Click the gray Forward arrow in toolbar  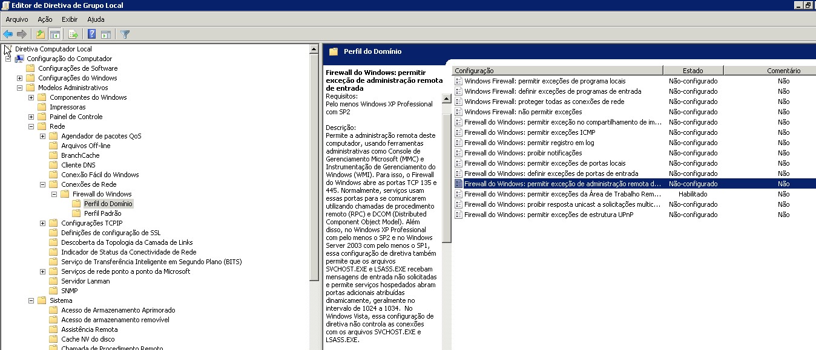(x=22, y=34)
